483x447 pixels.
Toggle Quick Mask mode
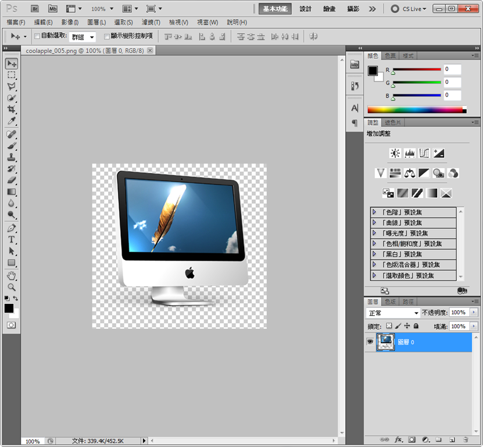click(x=12, y=325)
